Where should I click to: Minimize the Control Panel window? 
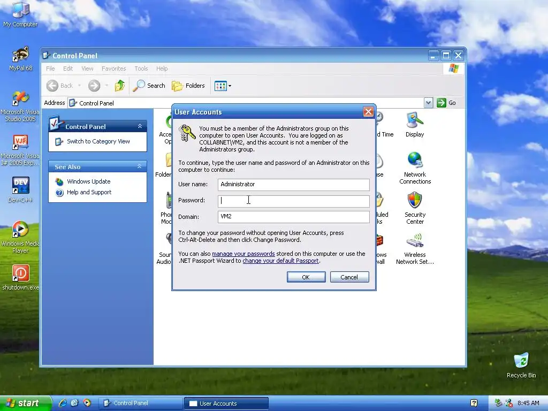(x=433, y=56)
